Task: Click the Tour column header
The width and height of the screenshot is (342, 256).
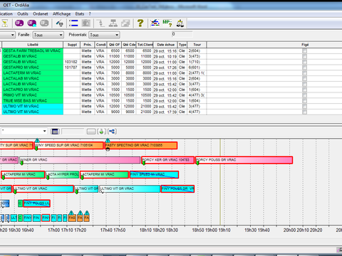Action: (197, 45)
